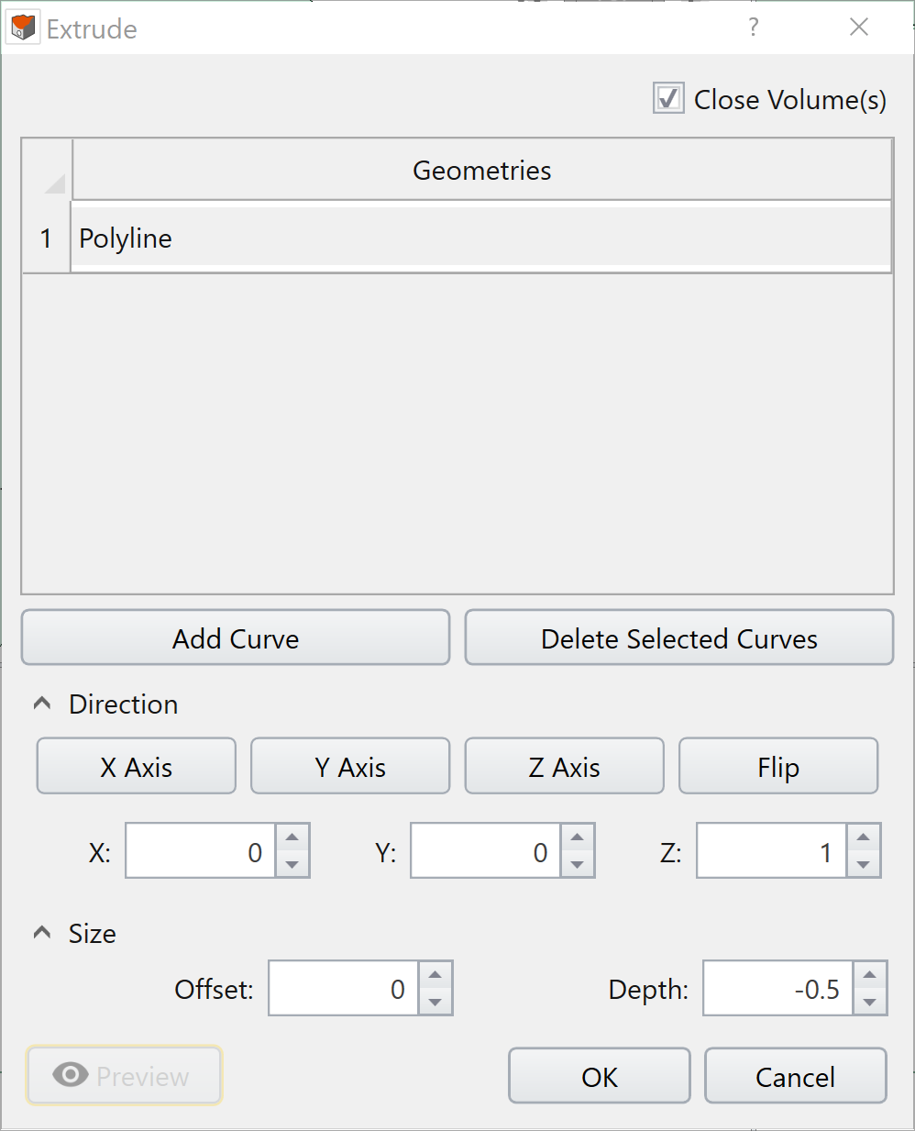Click the eye icon on the Preview button
The height and width of the screenshot is (1131, 915).
(72, 1075)
